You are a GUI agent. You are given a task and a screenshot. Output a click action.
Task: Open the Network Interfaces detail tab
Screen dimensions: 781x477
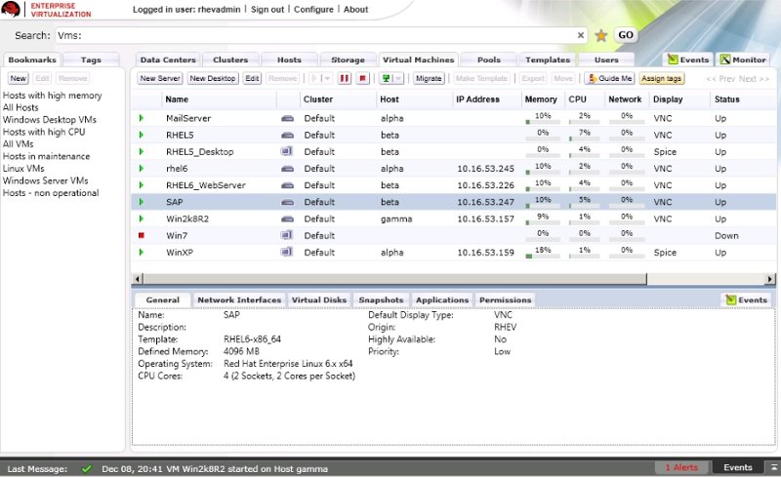pos(239,299)
